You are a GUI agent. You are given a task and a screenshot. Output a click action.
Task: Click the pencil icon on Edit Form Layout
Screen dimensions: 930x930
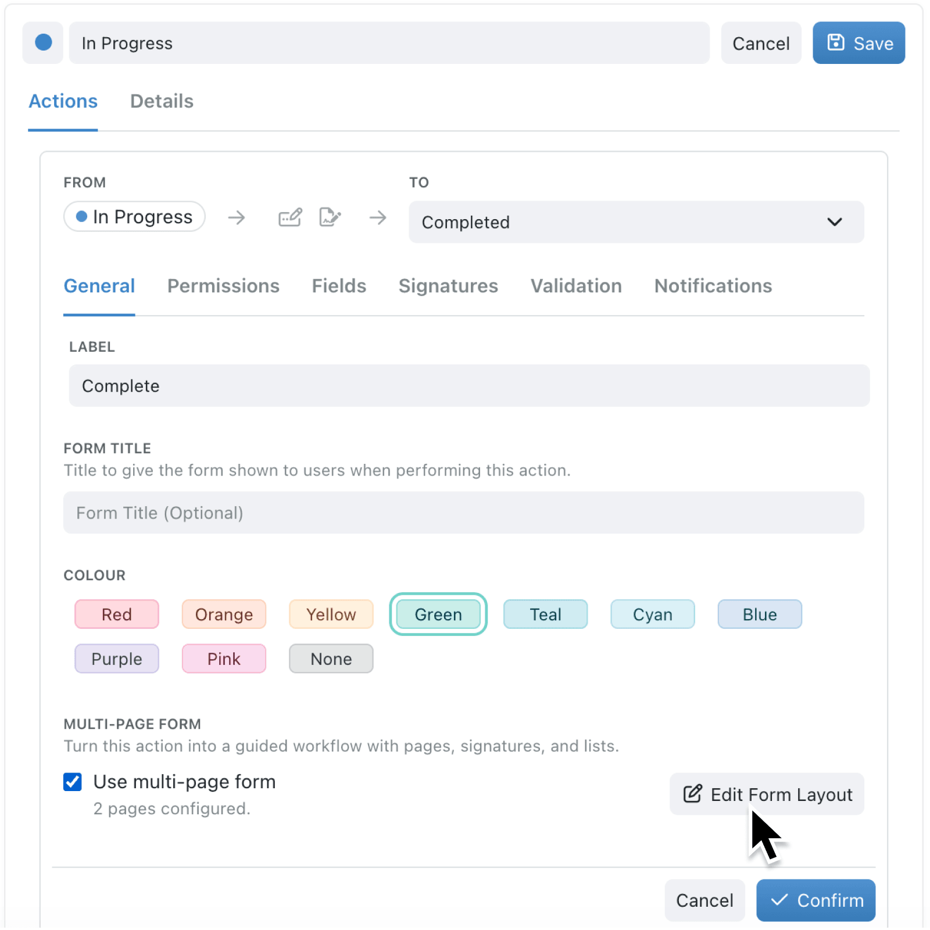pyautogui.click(x=692, y=793)
